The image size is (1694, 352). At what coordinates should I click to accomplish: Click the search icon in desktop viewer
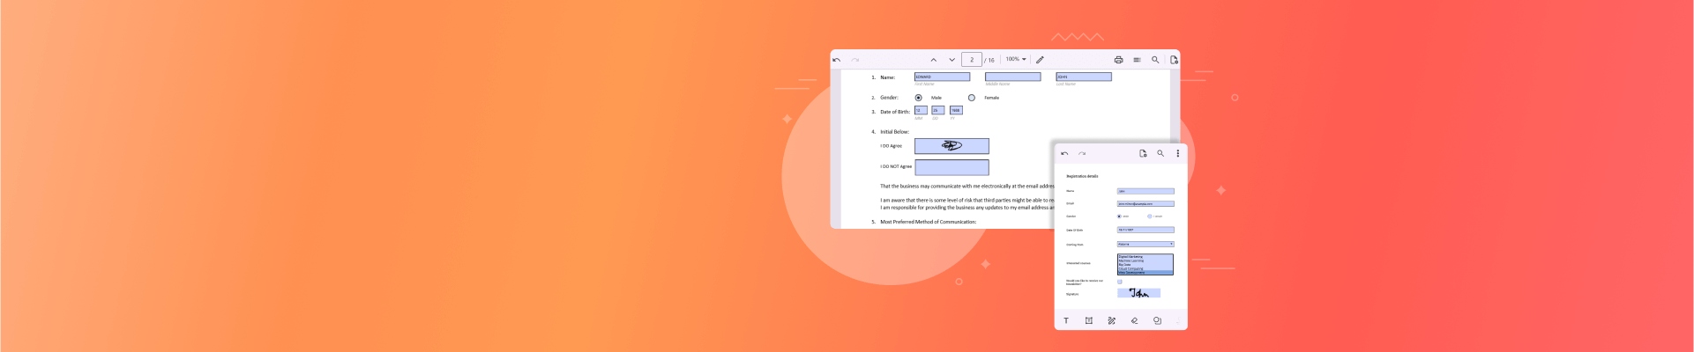[x=1155, y=60]
